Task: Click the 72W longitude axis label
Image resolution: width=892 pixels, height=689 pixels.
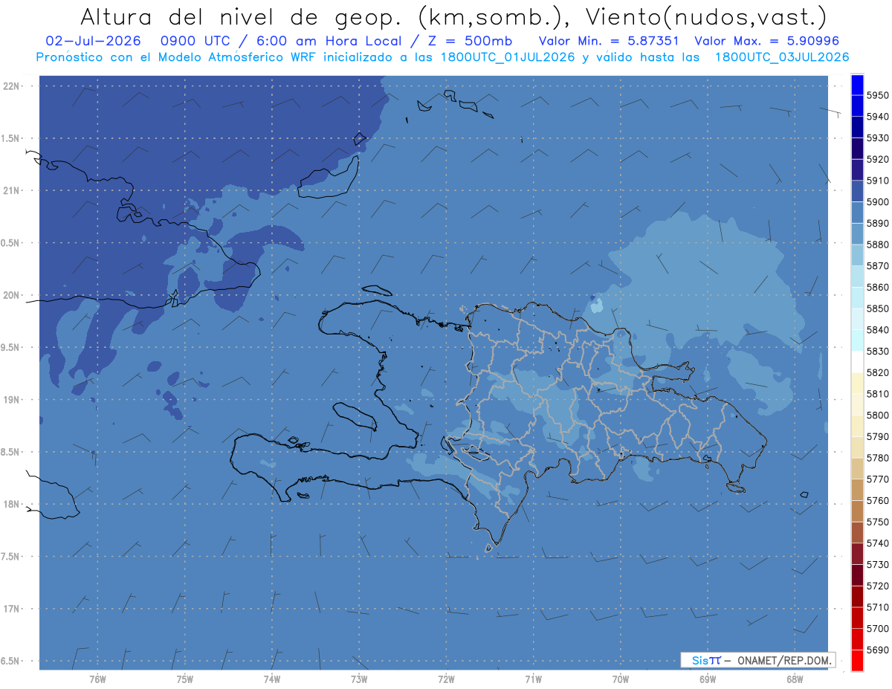Action: [446, 679]
